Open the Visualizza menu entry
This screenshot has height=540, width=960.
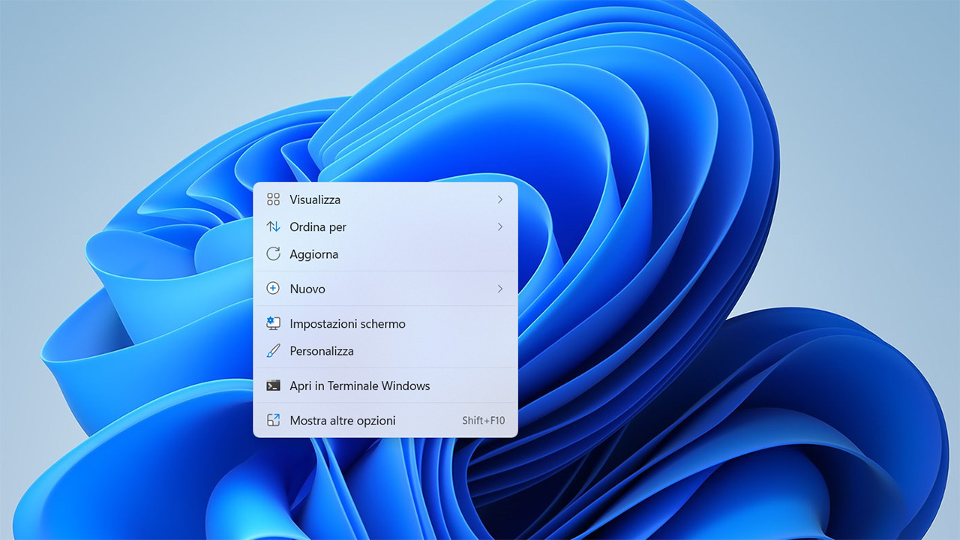pyautogui.click(x=385, y=199)
